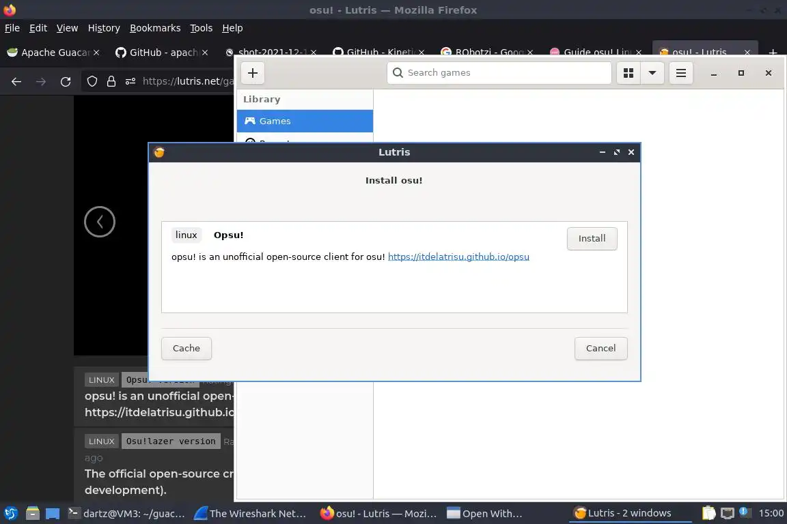
Task: Switch to the Guide osu! Linux tab
Action: click(x=590, y=52)
